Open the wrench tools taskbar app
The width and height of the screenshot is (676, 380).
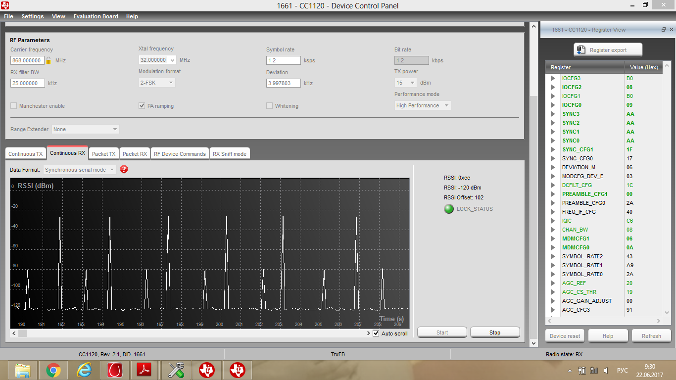pyautogui.click(x=176, y=370)
